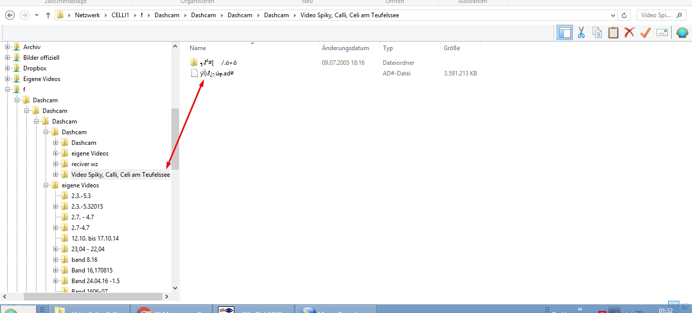
Task: Click 'Organisieren' in the command bar
Action: point(198,2)
